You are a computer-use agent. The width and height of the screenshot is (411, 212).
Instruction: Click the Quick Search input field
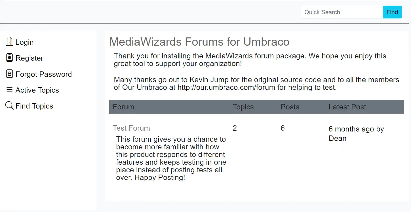(342, 12)
